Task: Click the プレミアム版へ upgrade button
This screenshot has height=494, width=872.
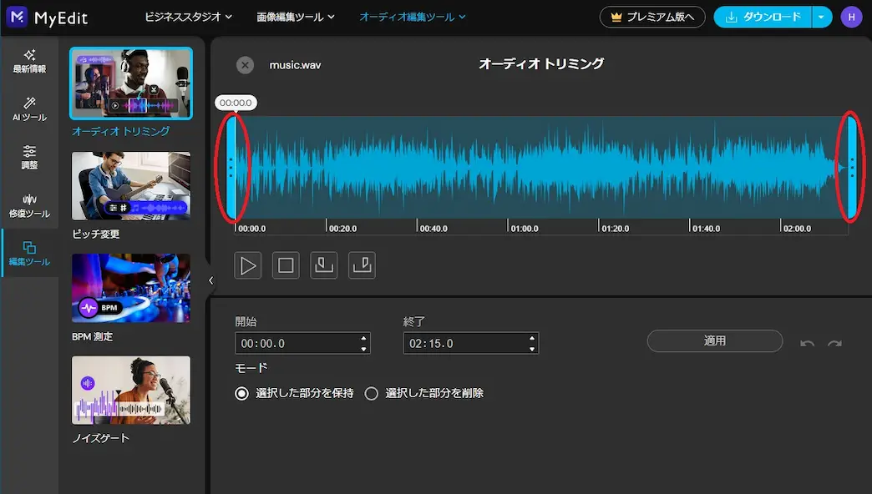Action: click(x=652, y=17)
